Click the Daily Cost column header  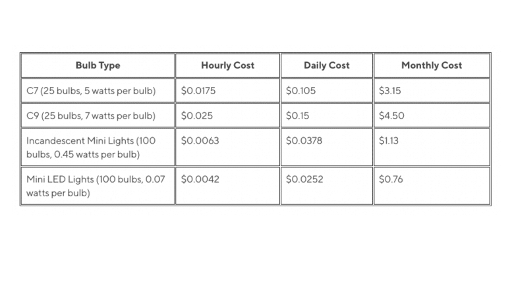(326, 65)
